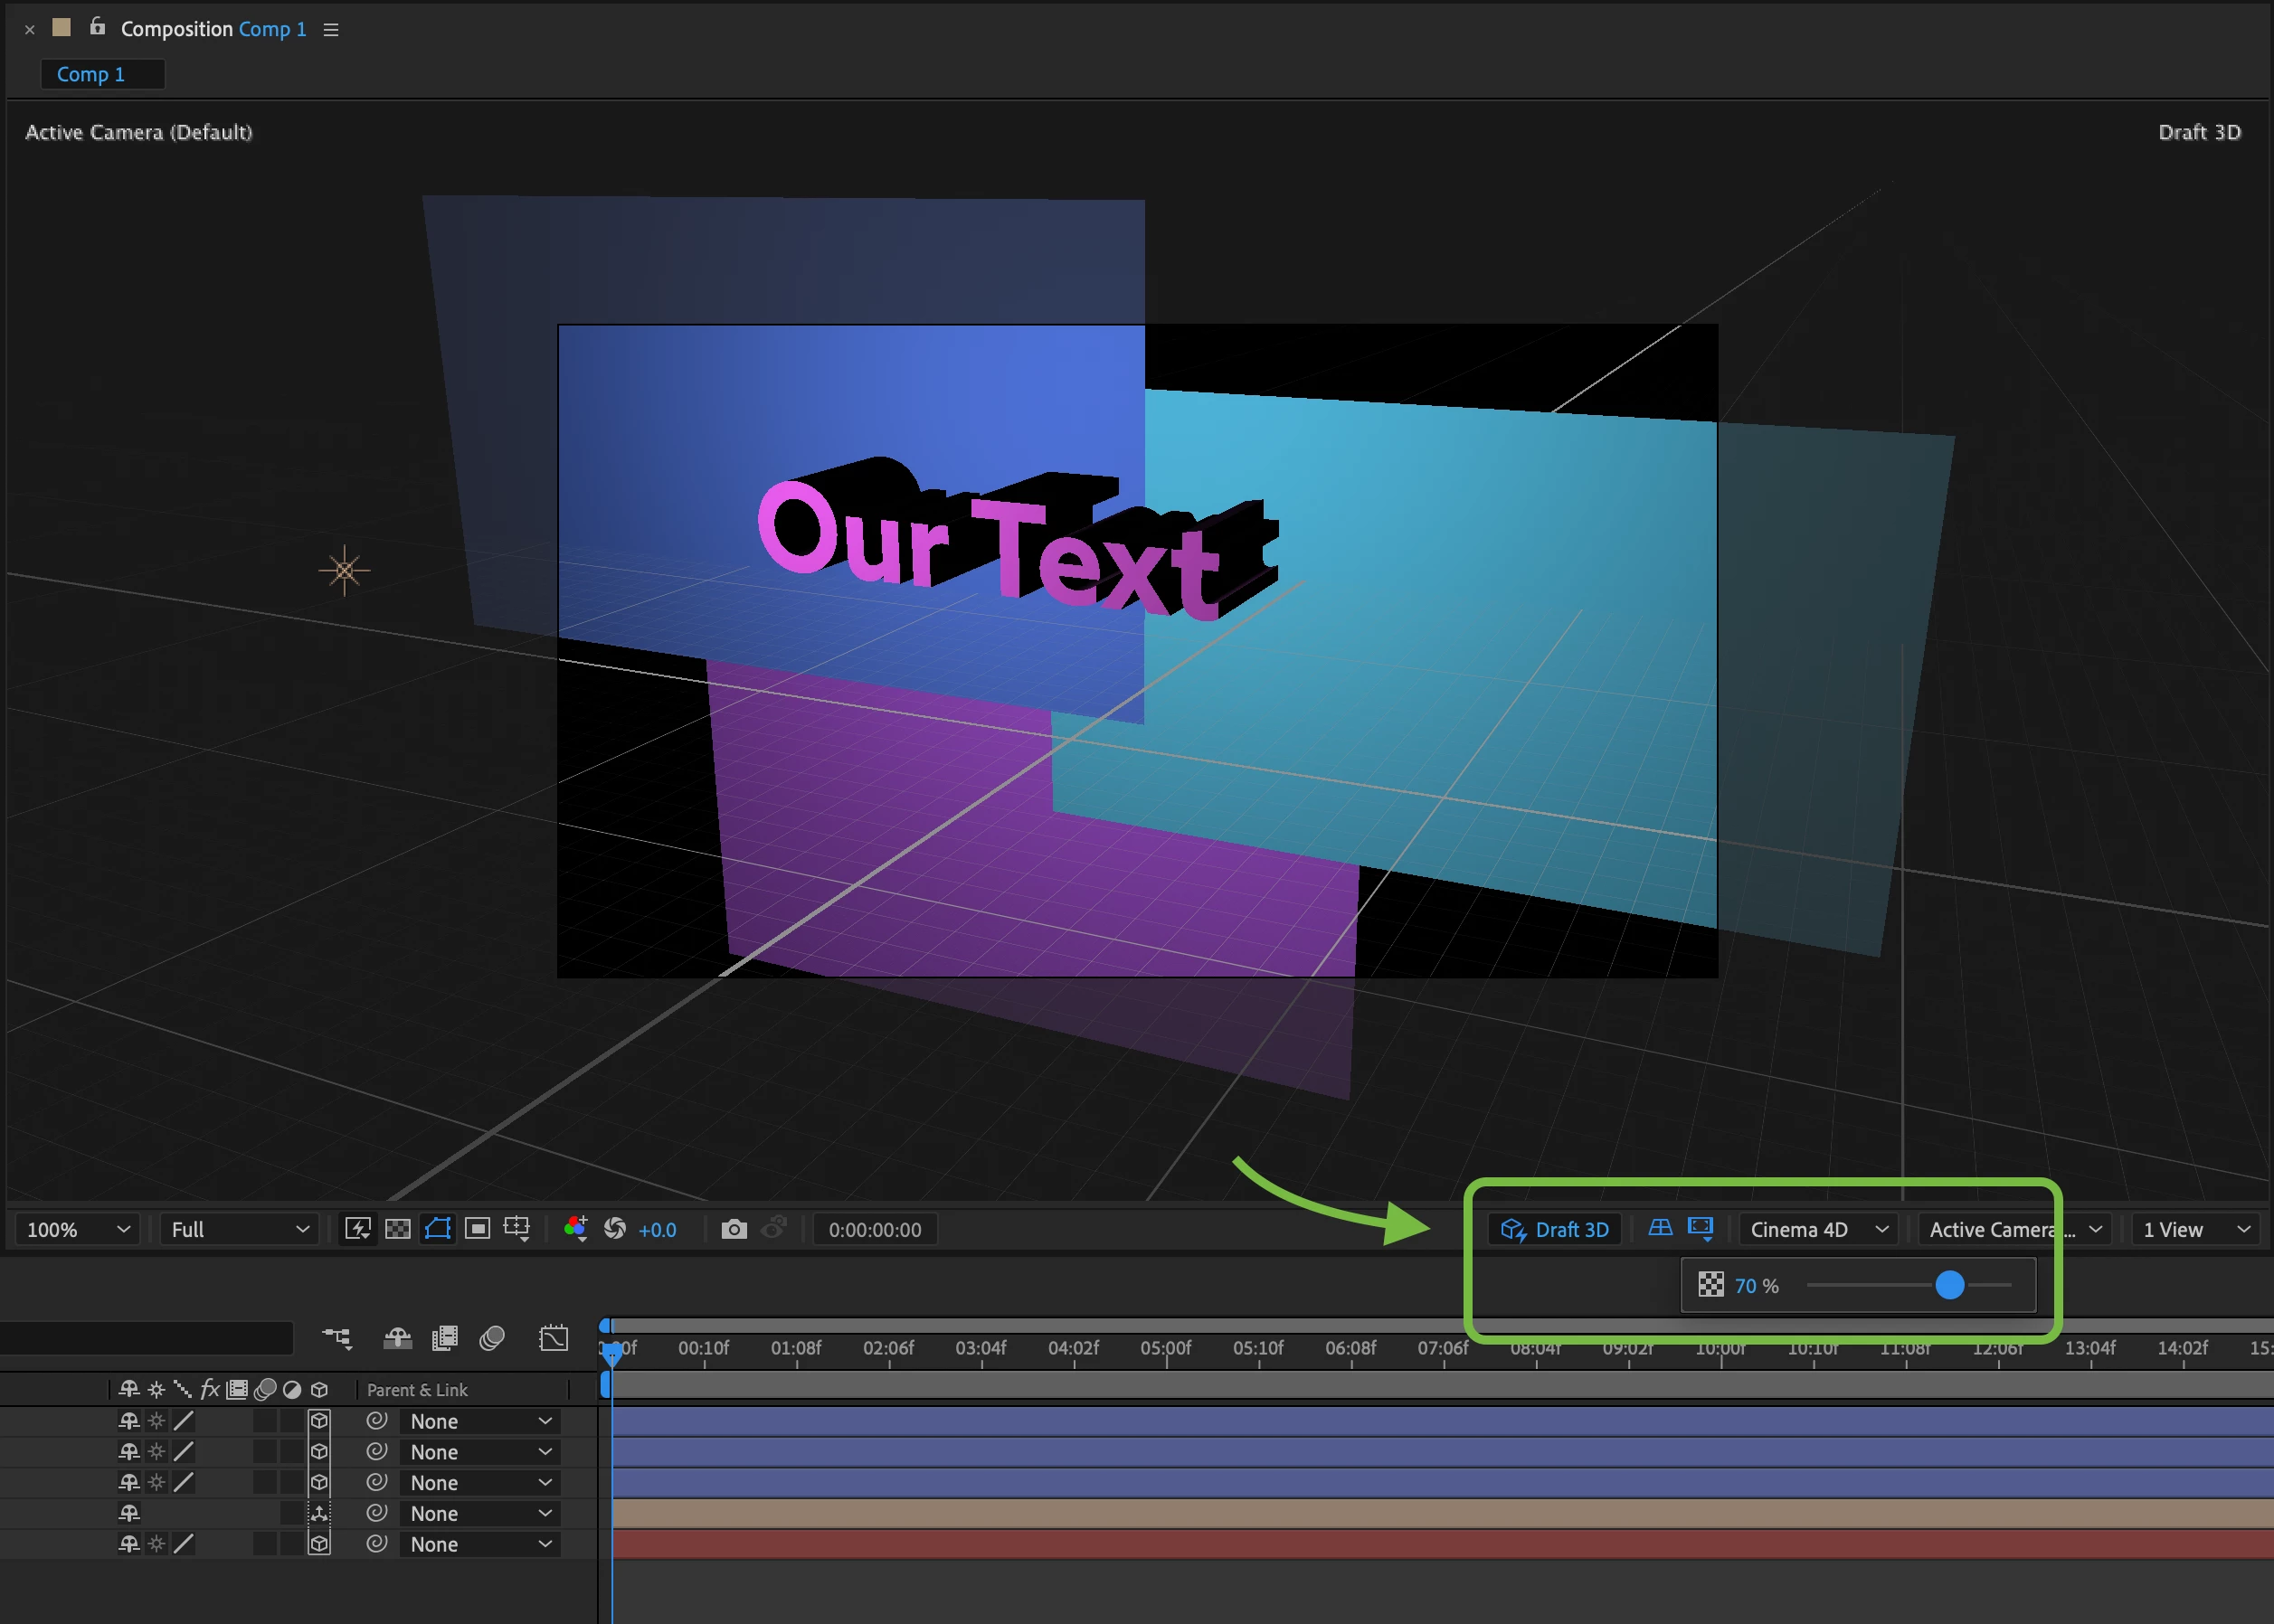The height and width of the screenshot is (1624, 2274).
Task: Take a snapshot with camera icon
Action: 734,1229
